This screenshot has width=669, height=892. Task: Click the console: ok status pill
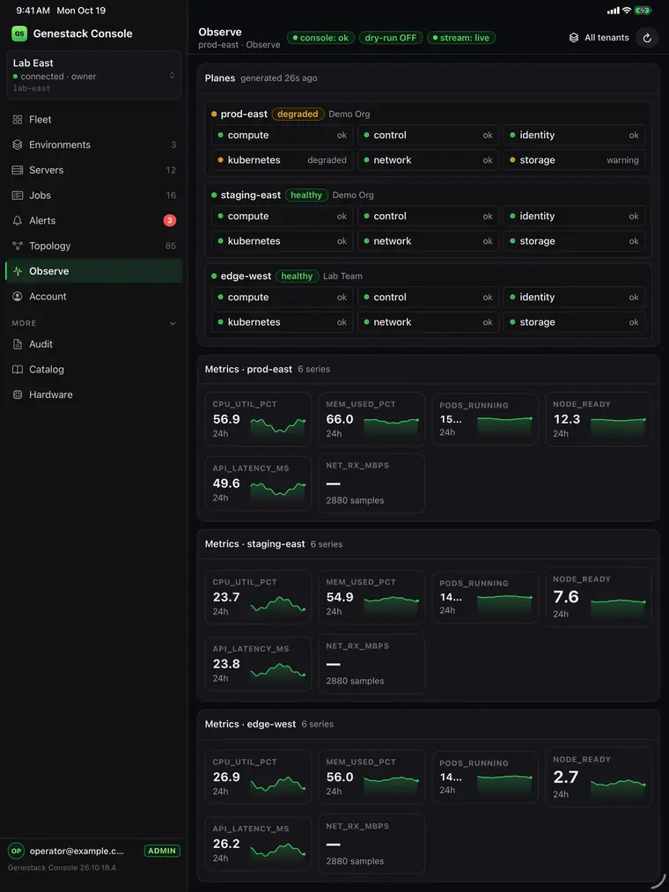(320, 38)
